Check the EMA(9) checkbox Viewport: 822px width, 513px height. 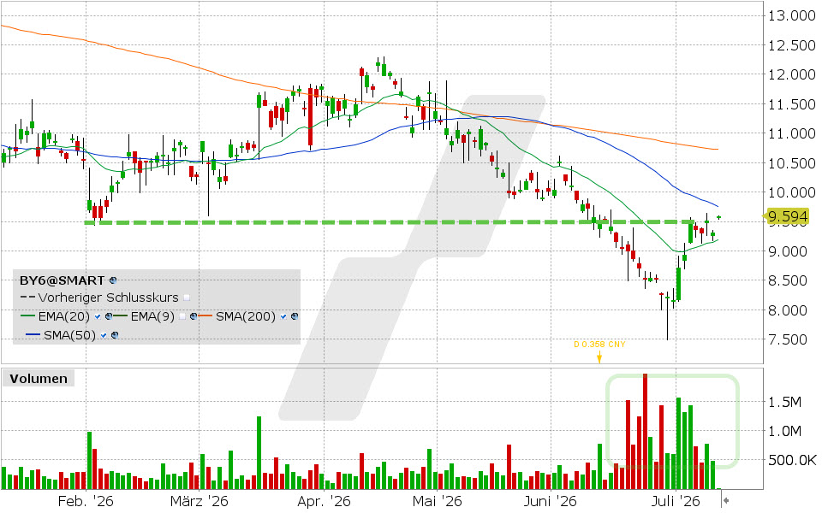[x=182, y=316]
